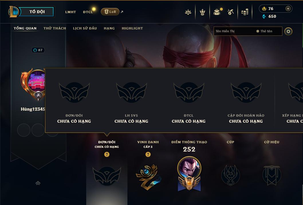
Task: Open the Store coins icon
Action: tap(245, 12)
